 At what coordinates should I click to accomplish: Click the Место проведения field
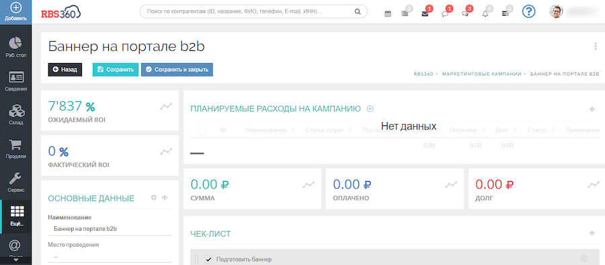tap(110, 256)
